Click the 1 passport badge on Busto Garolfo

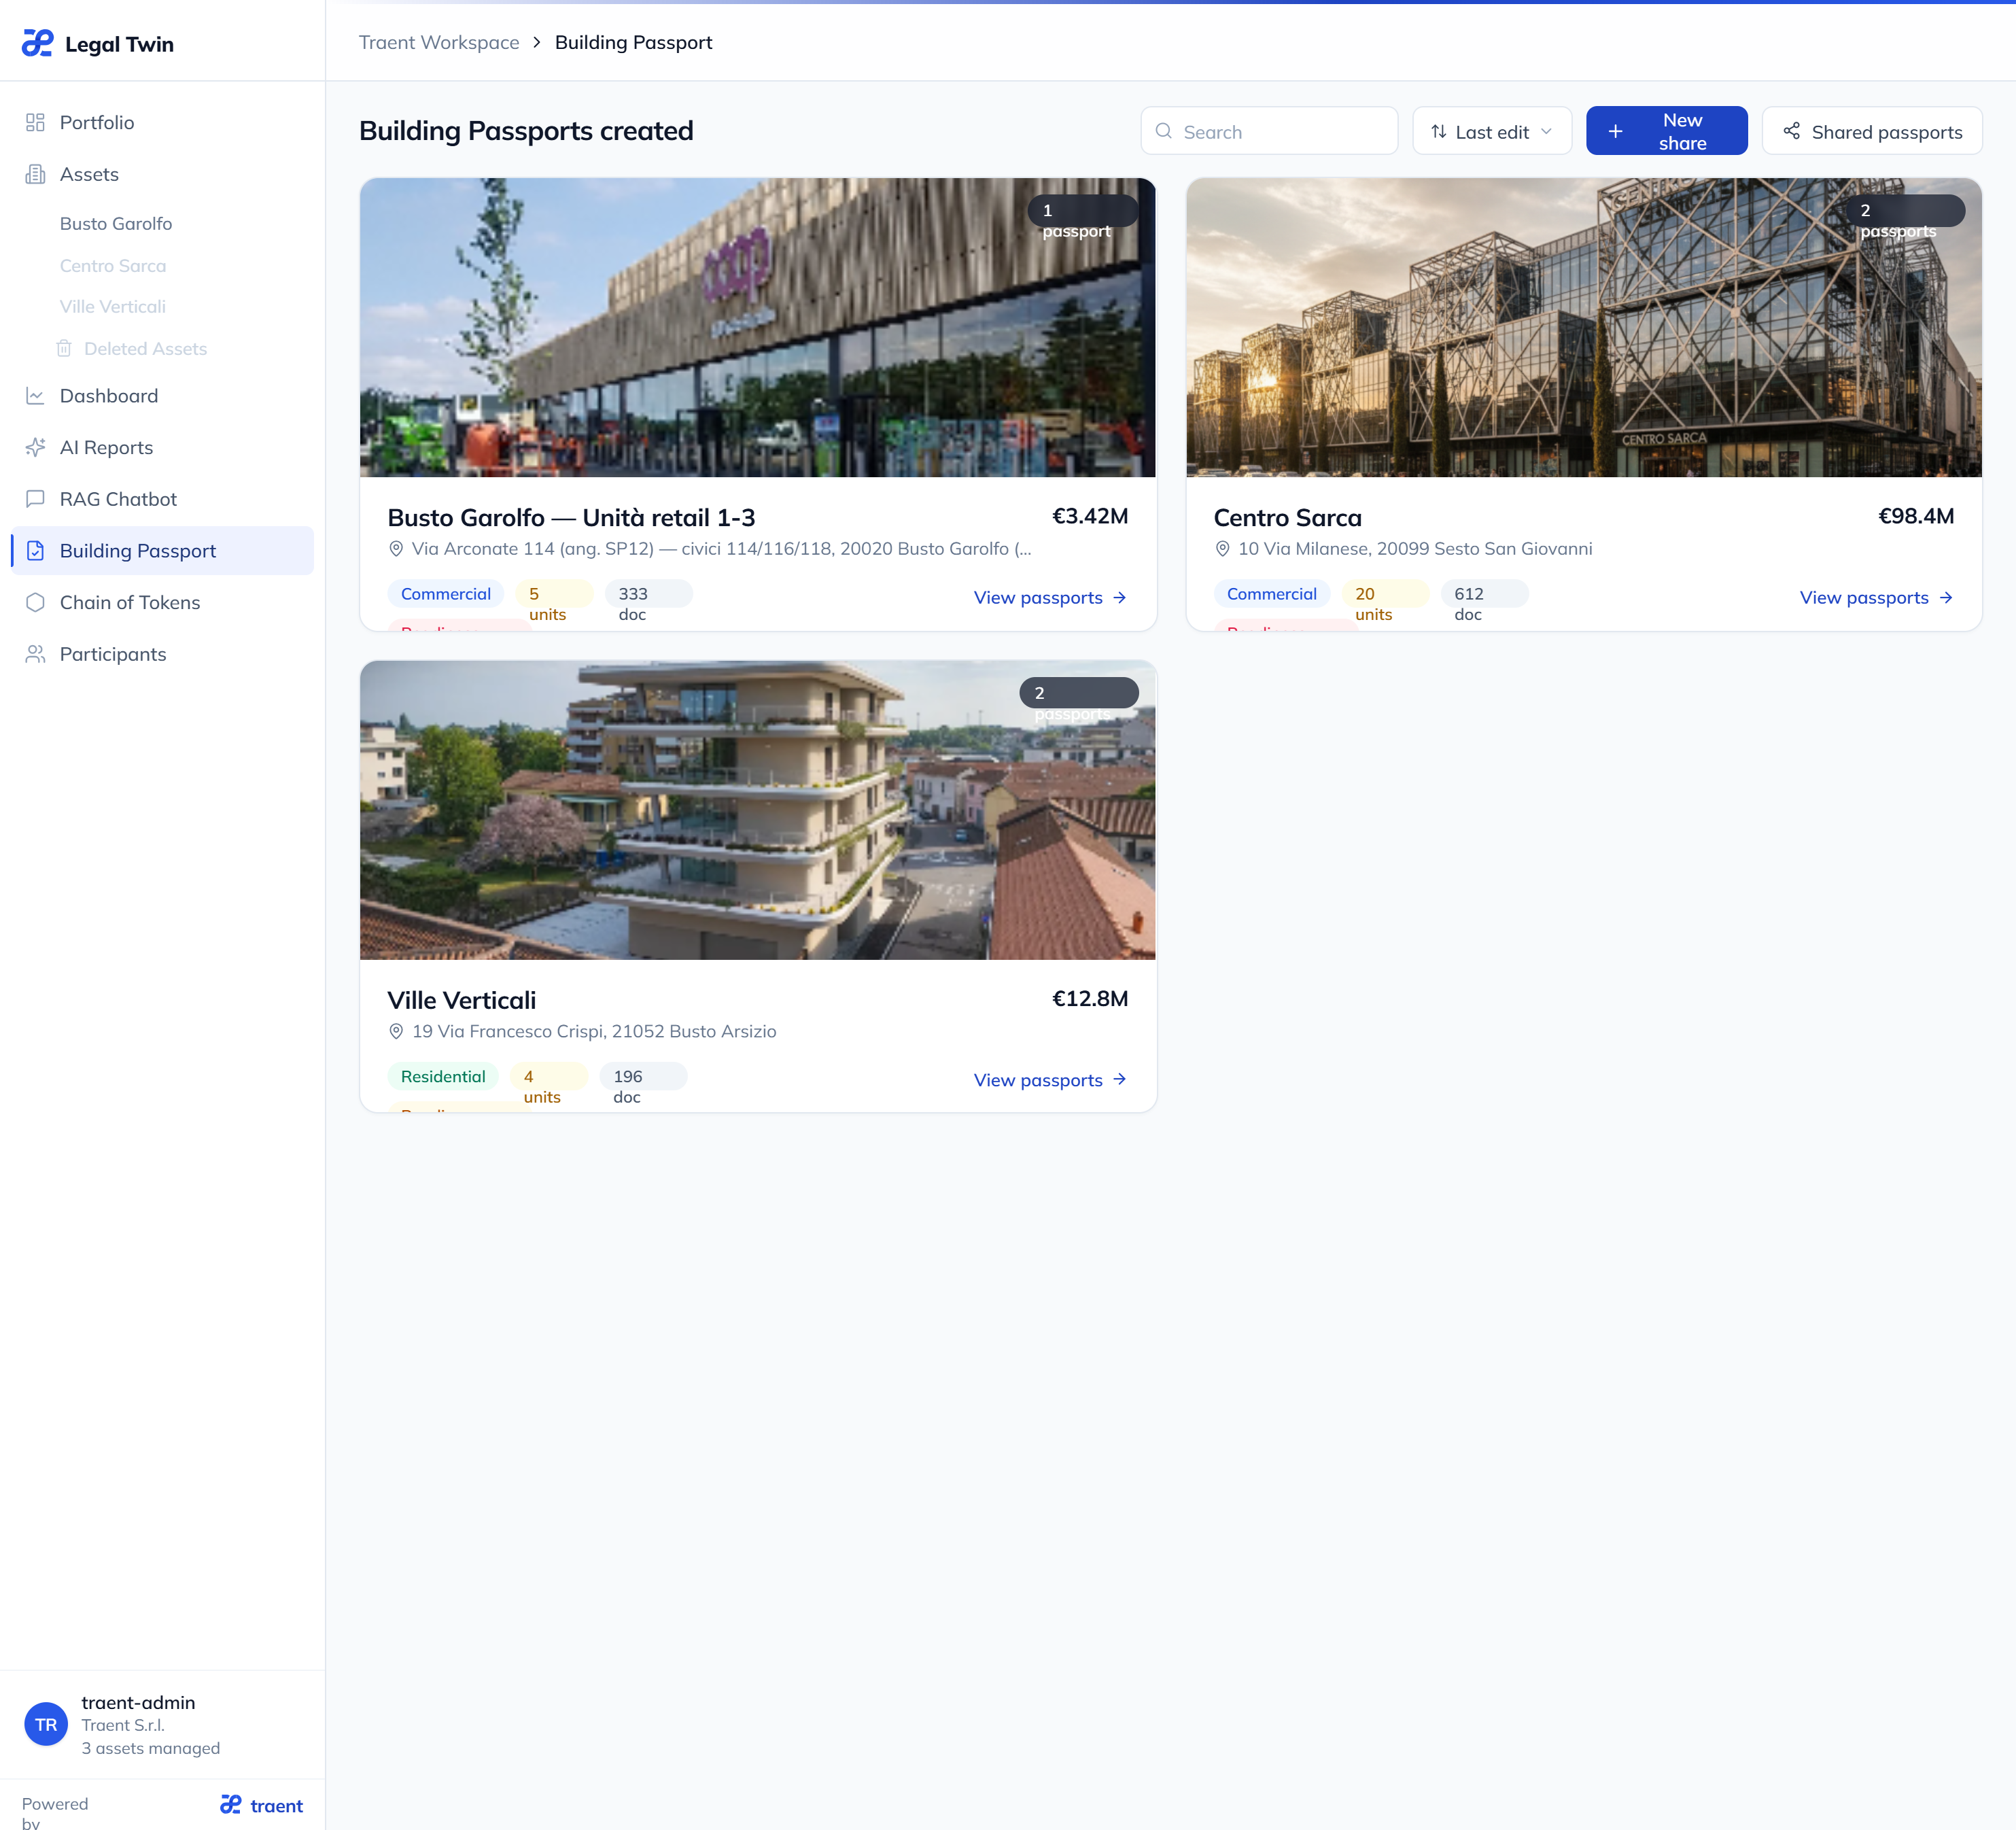click(x=1082, y=211)
